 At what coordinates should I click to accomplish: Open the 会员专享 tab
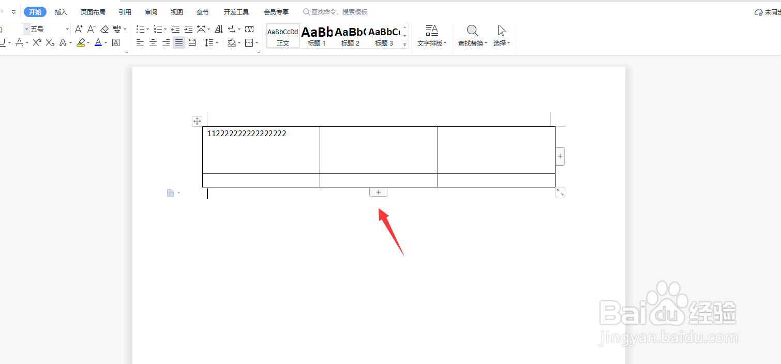(x=276, y=12)
